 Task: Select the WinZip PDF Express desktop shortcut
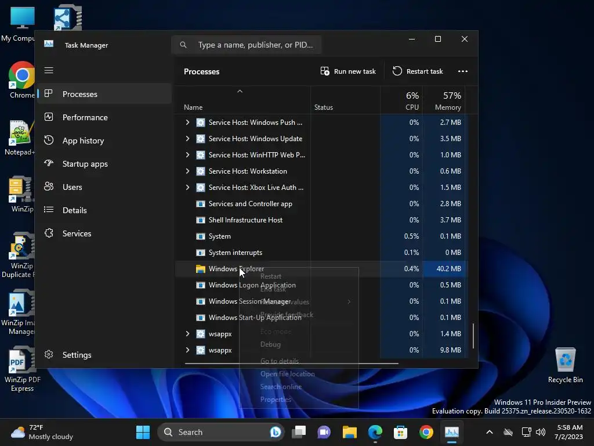22,369
